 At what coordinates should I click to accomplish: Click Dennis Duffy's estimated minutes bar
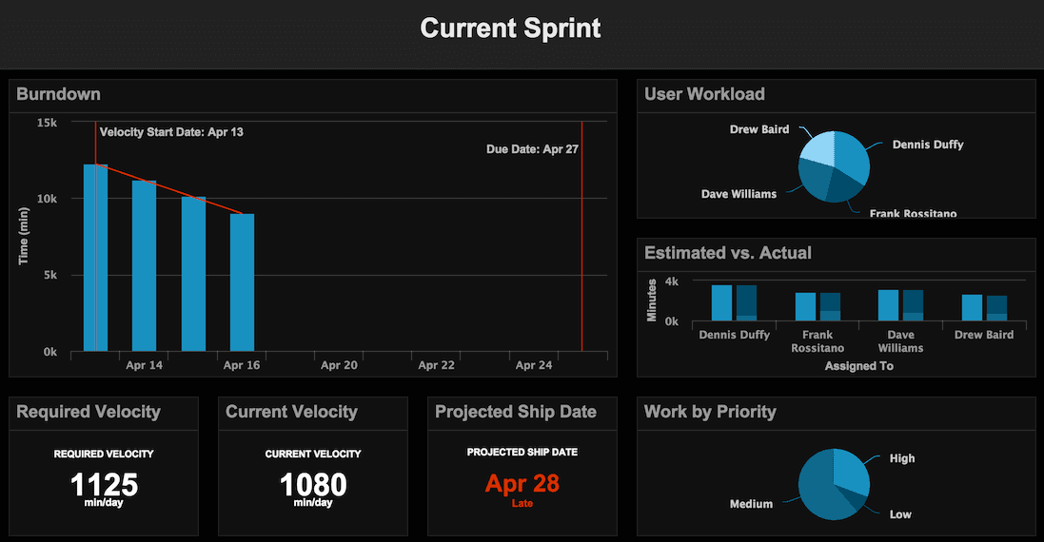[x=721, y=303]
